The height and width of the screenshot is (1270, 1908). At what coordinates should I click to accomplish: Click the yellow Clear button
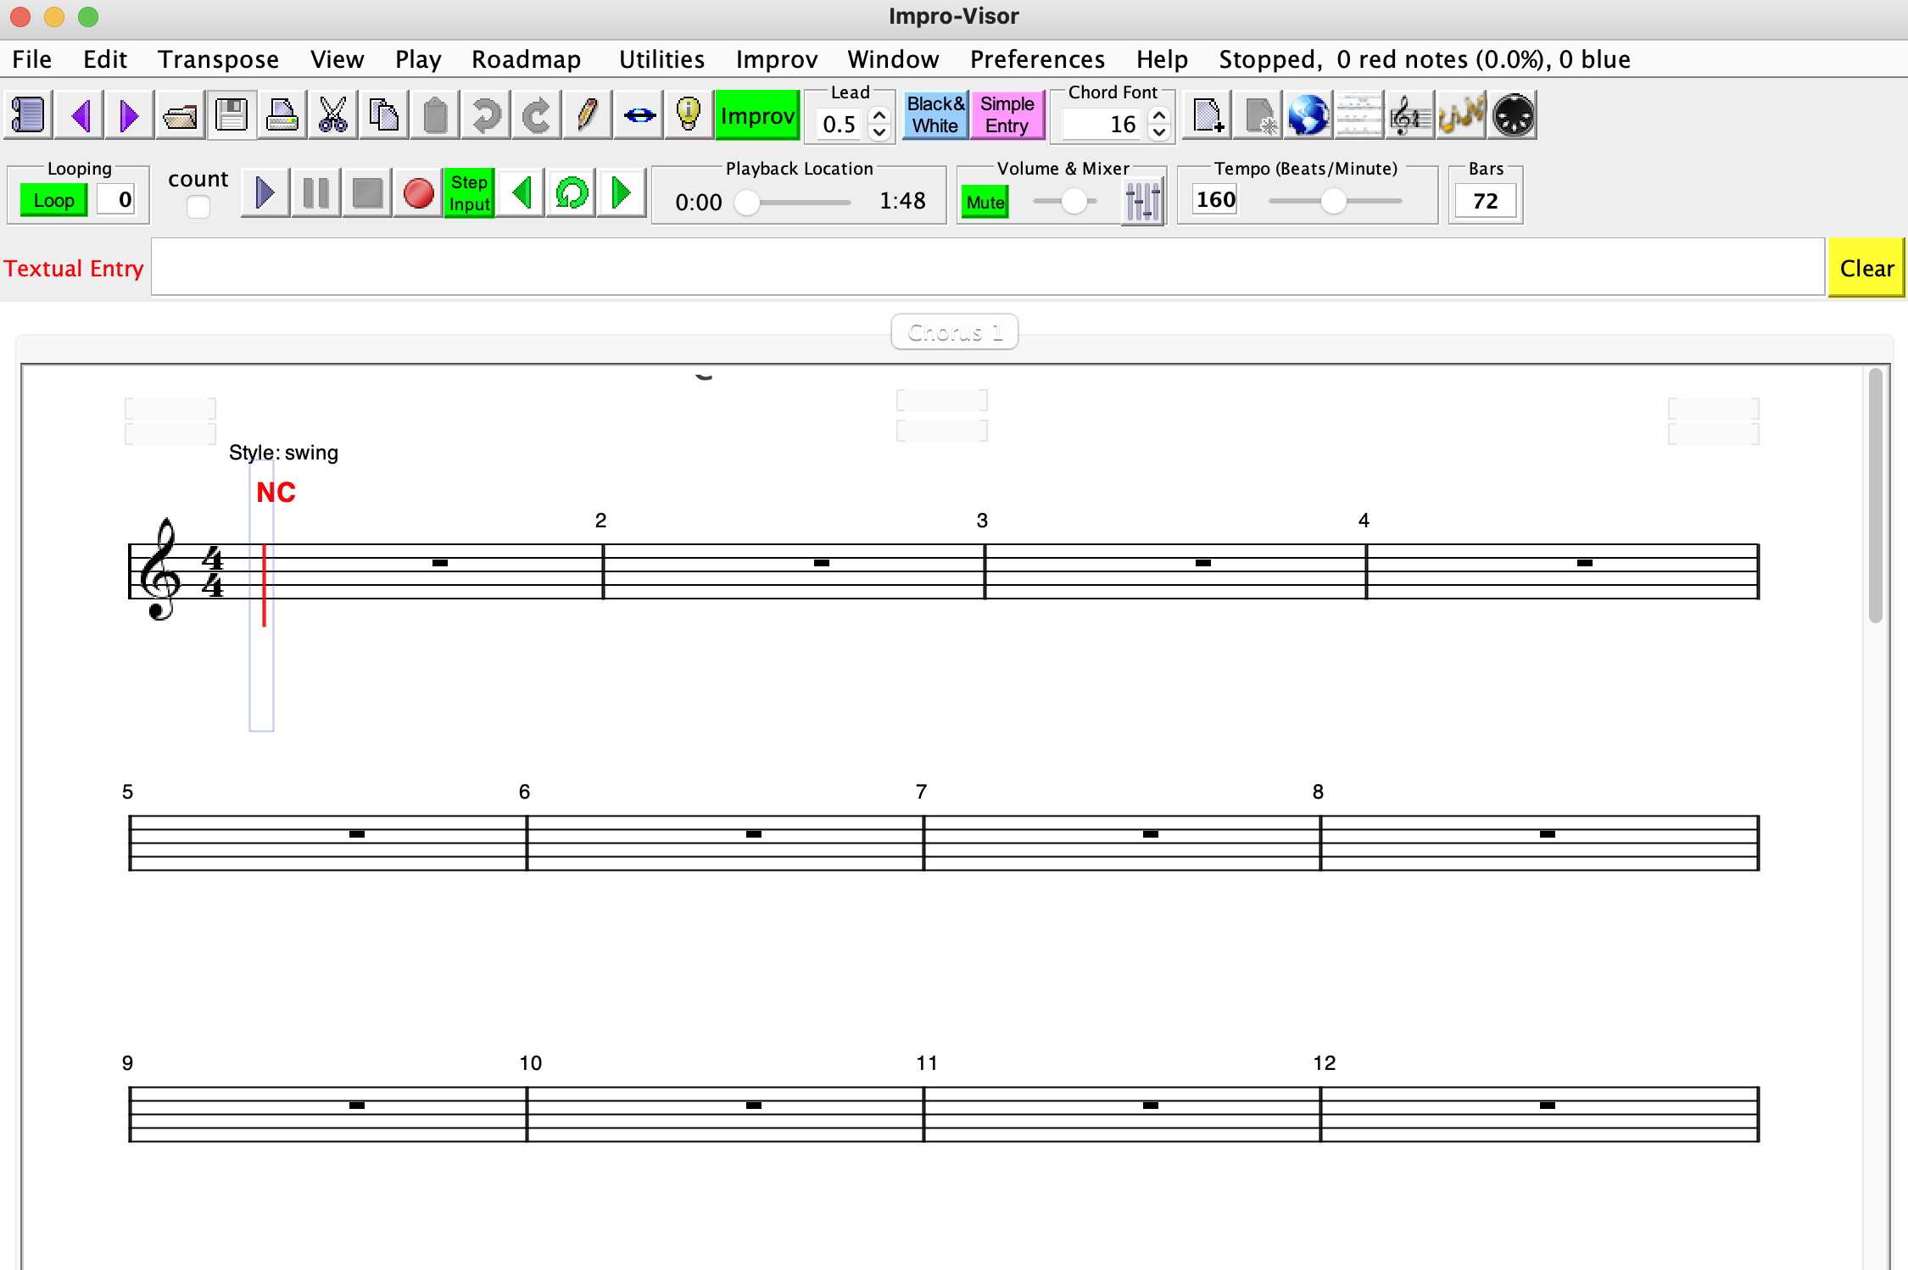tap(1866, 268)
